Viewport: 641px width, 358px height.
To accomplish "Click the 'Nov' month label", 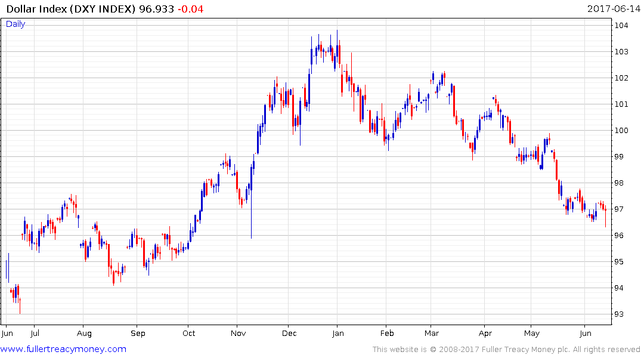I will pos(239,333).
